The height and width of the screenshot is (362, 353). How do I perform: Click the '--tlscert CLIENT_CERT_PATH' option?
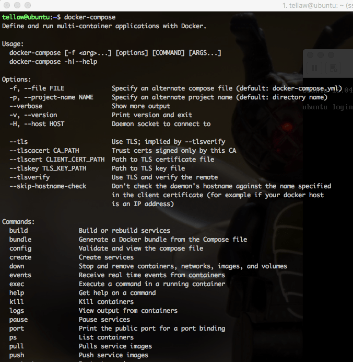[x=57, y=160]
